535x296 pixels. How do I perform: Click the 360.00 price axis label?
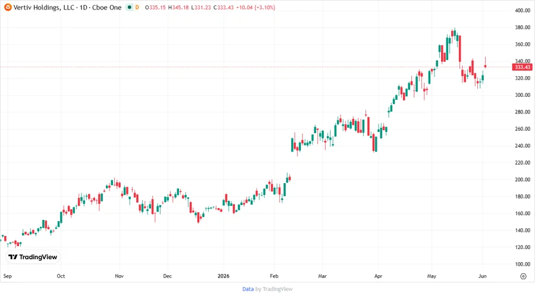coord(523,45)
